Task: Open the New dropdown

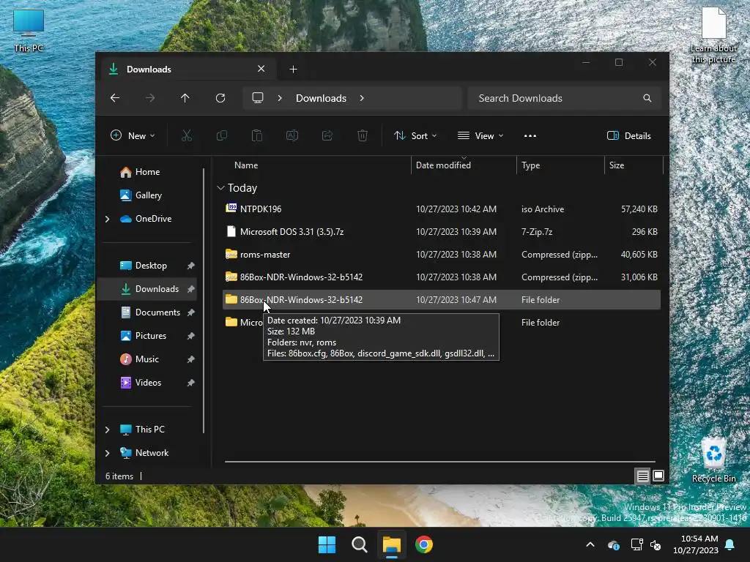Action: click(133, 135)
